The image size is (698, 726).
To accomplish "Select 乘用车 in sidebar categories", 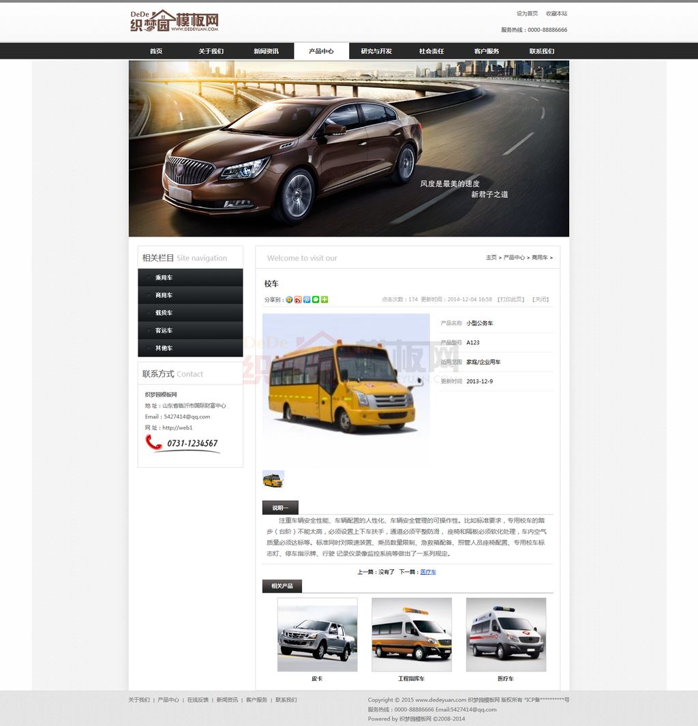I will tap(164, 277).
